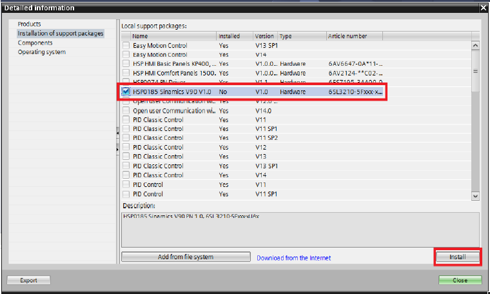Click the package list scroll-down arrow
The width and height of the screenshot is (490, 294).
[x=476, y=195]
